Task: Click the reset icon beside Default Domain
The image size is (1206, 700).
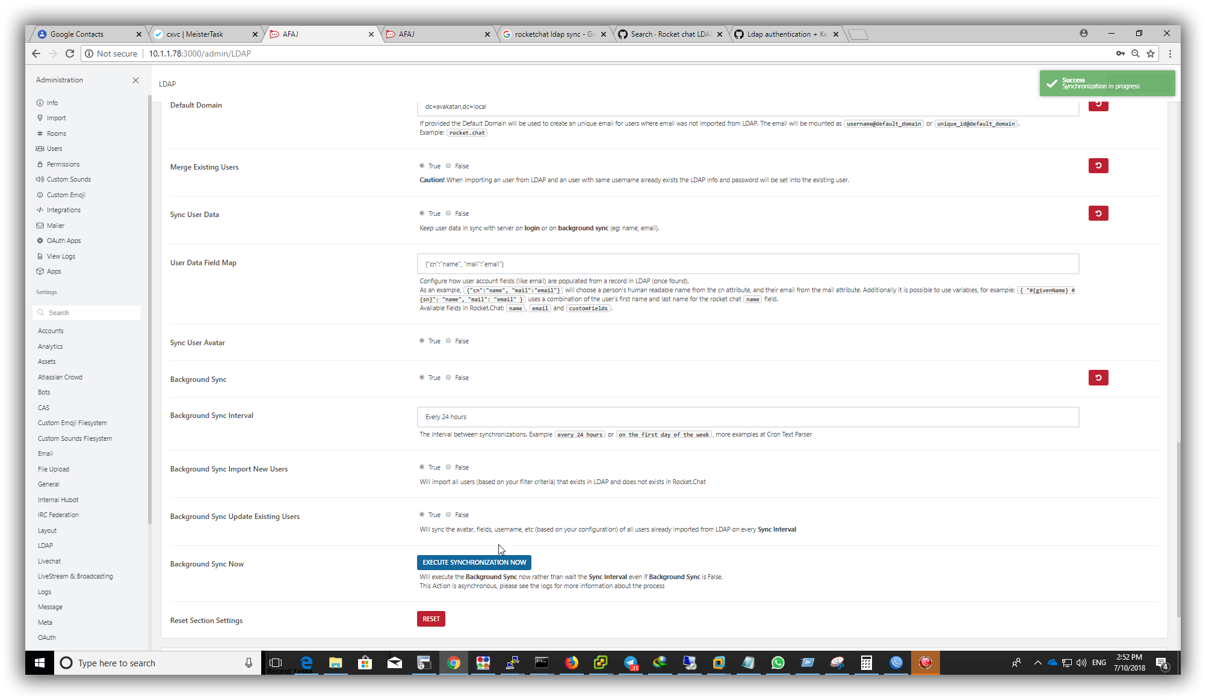Action: coord(1098,105)
